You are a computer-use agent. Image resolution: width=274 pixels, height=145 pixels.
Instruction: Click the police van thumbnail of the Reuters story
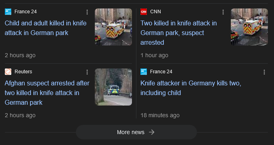[x=113, y=87]
